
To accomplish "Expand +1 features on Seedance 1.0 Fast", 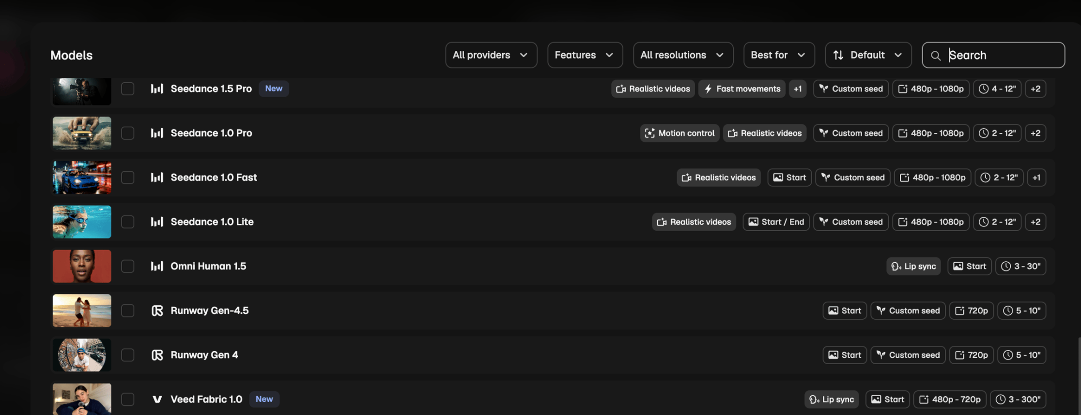I will click(x=1036, y=178).
